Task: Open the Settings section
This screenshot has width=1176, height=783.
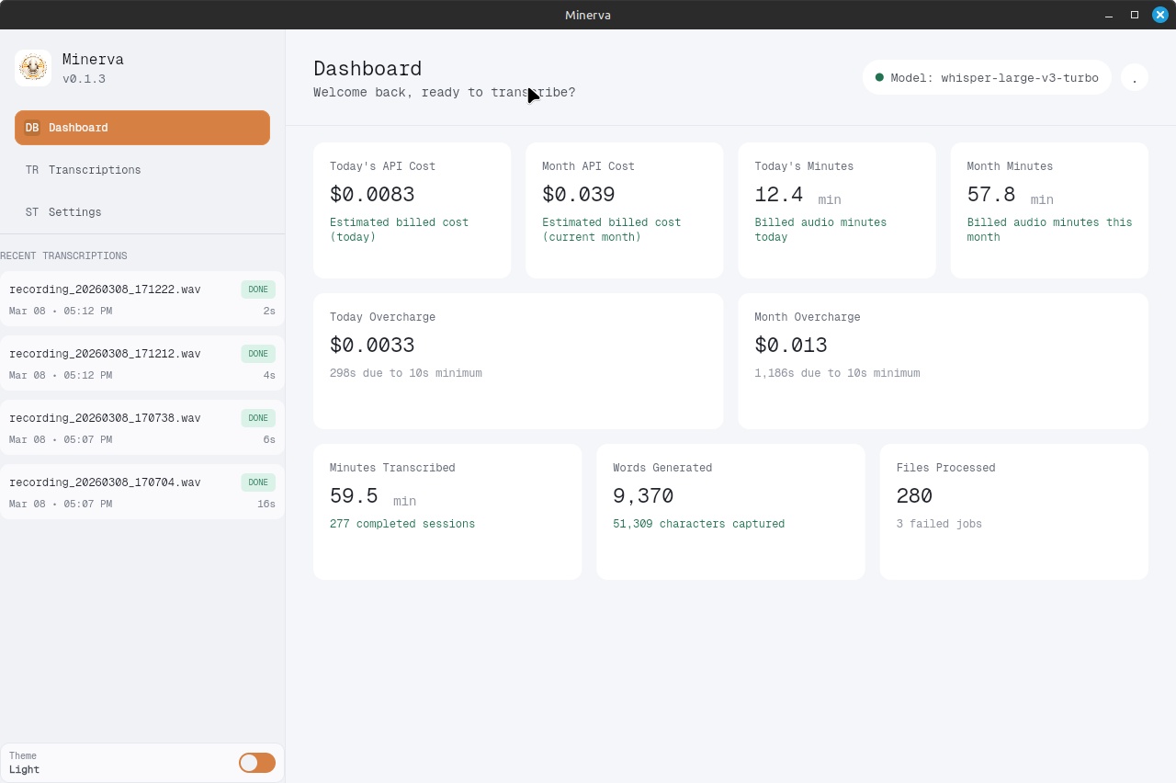Action: 74,211
